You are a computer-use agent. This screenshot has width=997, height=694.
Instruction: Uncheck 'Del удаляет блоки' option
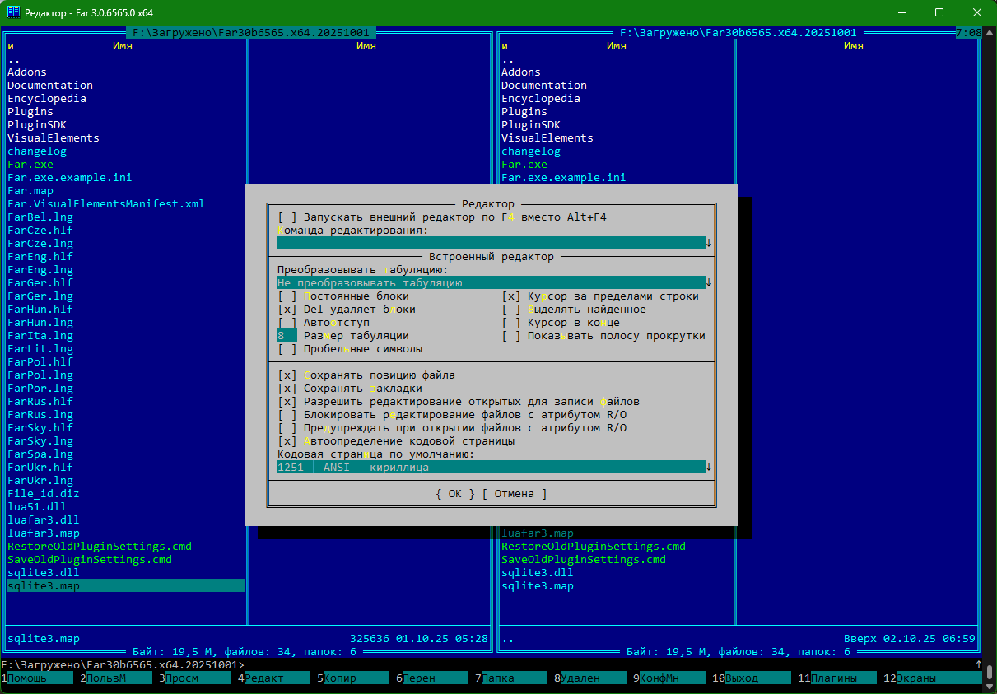pos(287,310)
